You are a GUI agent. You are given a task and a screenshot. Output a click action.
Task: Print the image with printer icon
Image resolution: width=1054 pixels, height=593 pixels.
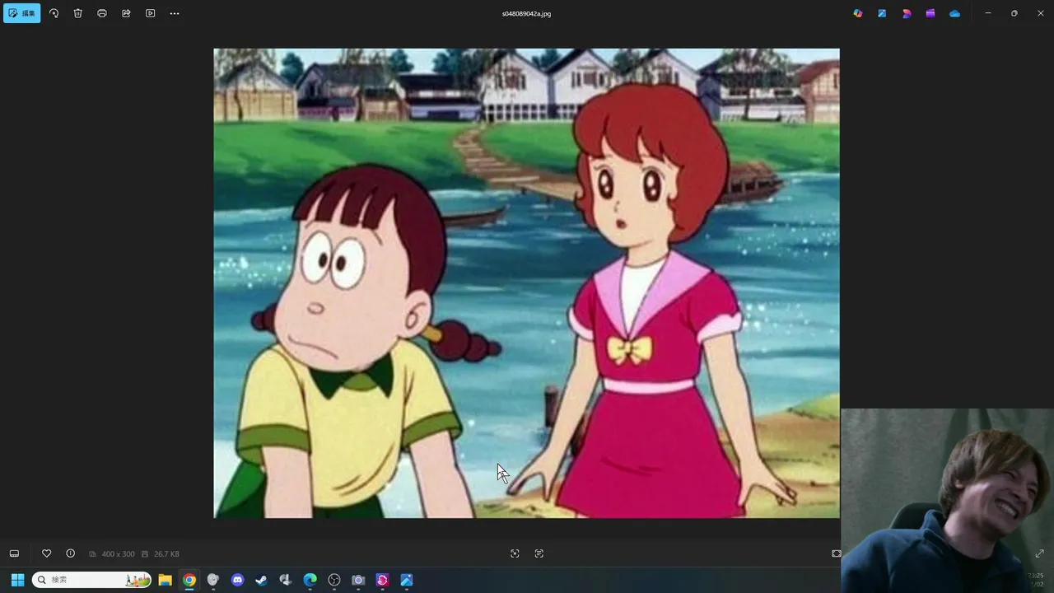[x=102, y=13]
